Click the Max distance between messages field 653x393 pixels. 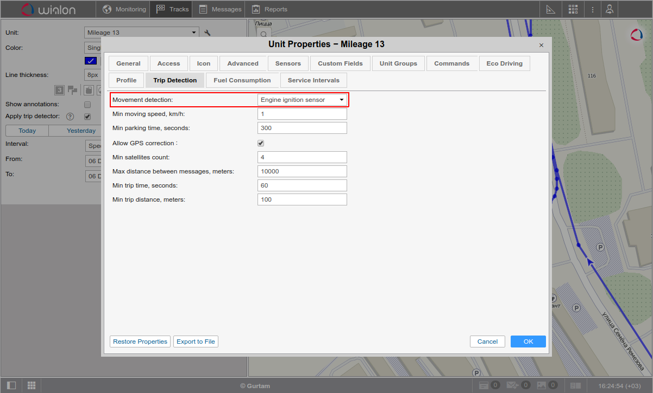[302, 171]
